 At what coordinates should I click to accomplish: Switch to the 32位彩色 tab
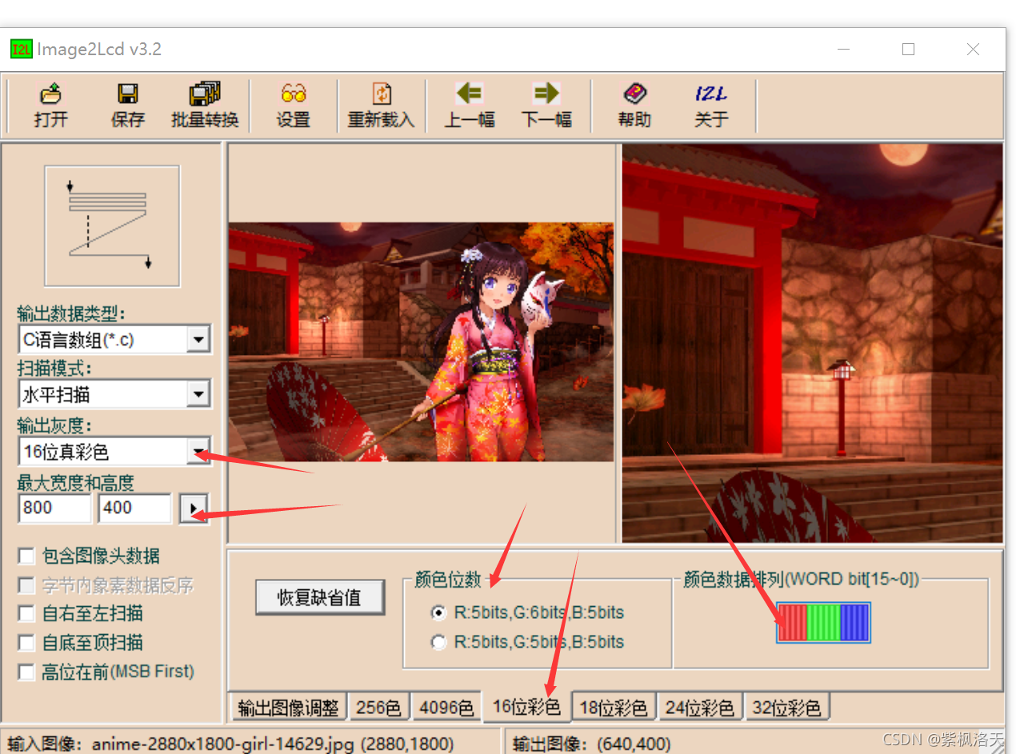point(786,708)
